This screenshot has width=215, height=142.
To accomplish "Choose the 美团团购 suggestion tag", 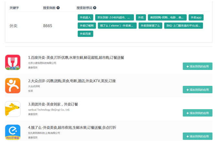I will tap(167, 18).
